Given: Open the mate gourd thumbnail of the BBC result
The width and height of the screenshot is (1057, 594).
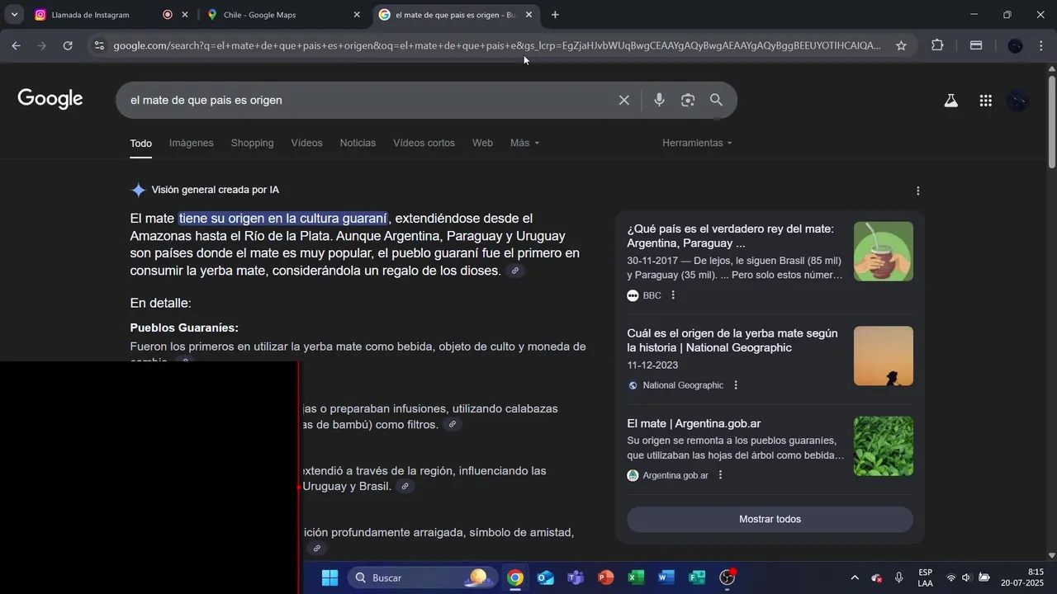Looking at the screenshot, I should (884, 252).
